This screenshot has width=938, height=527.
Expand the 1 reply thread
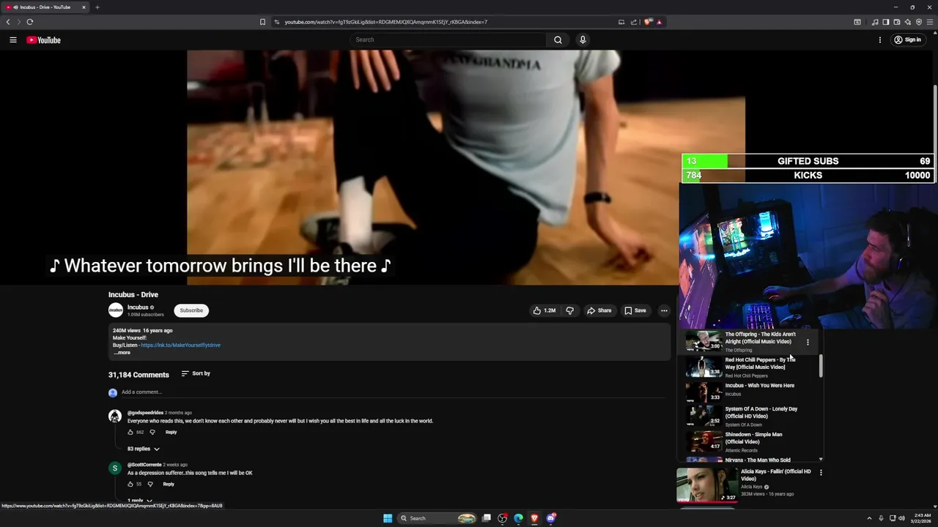point(139,501)
